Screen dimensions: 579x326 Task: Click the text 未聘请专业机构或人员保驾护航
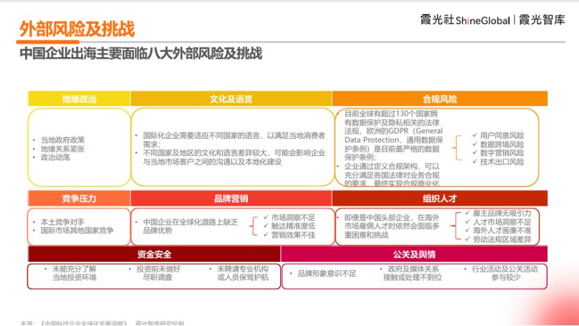242,273
